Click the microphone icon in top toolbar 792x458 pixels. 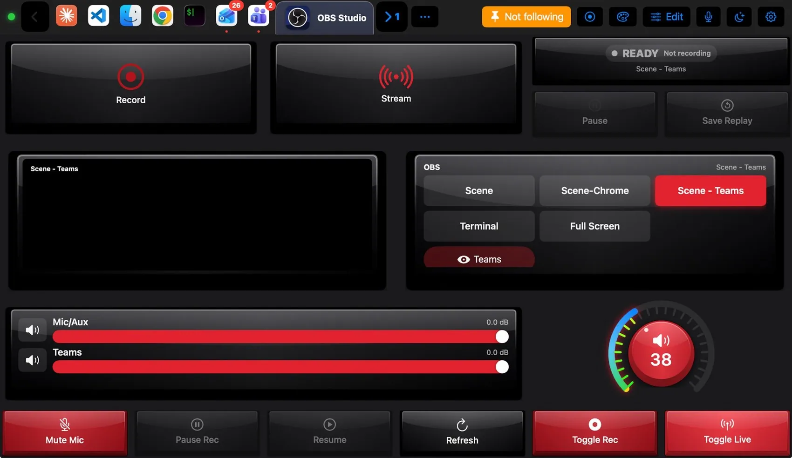coord(708,17)
